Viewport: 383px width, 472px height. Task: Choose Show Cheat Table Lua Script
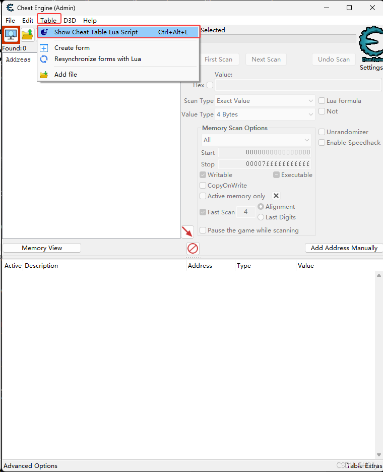click(x=119, y=32)
